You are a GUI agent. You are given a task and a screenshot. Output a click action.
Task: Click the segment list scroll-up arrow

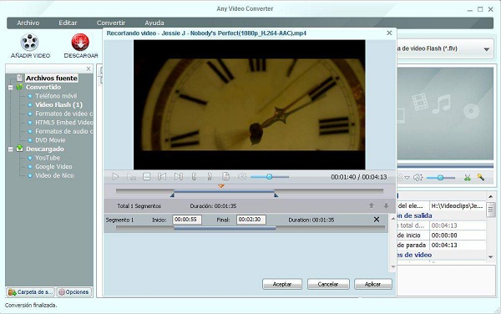pyautogui.click(x=393, y=219)
